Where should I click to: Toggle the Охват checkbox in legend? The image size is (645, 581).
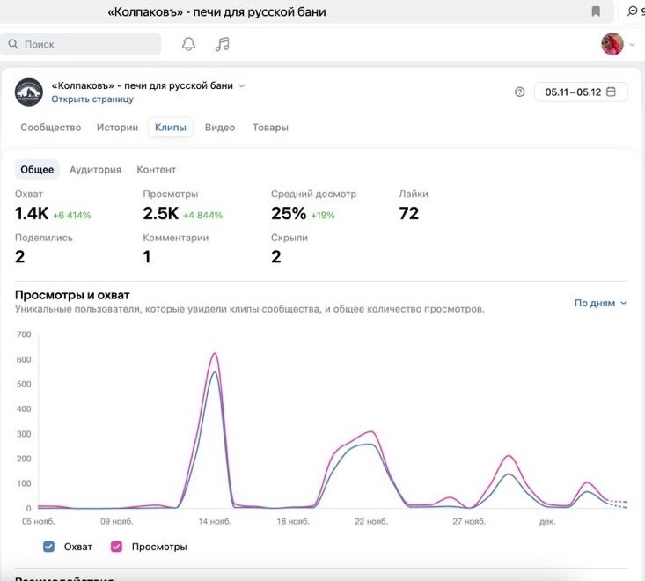click(x=48, y=547)
